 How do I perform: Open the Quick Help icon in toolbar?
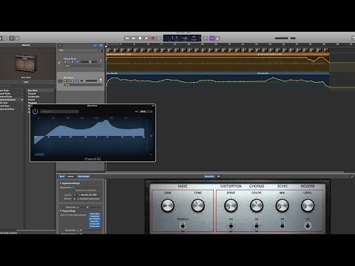4,38
